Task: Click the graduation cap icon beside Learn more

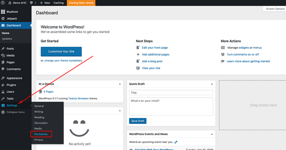Action: (x=223, y=62)
